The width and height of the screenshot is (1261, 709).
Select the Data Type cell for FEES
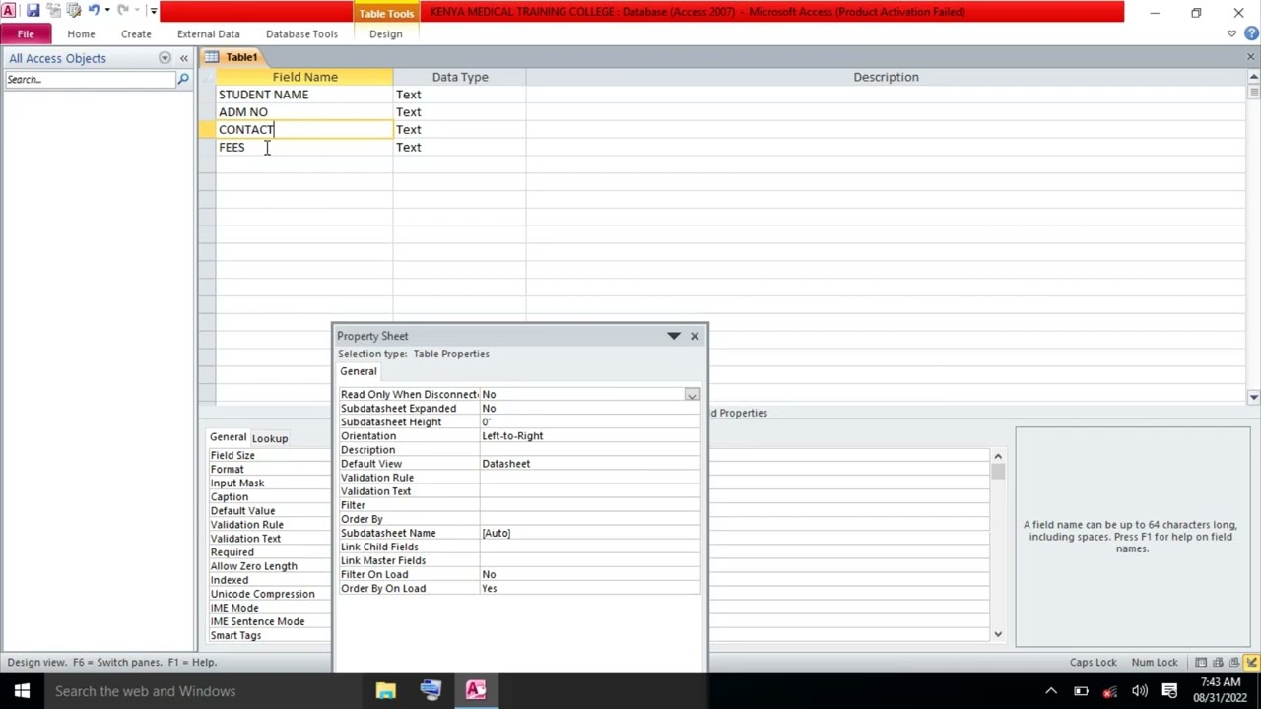tap(459, 147)
